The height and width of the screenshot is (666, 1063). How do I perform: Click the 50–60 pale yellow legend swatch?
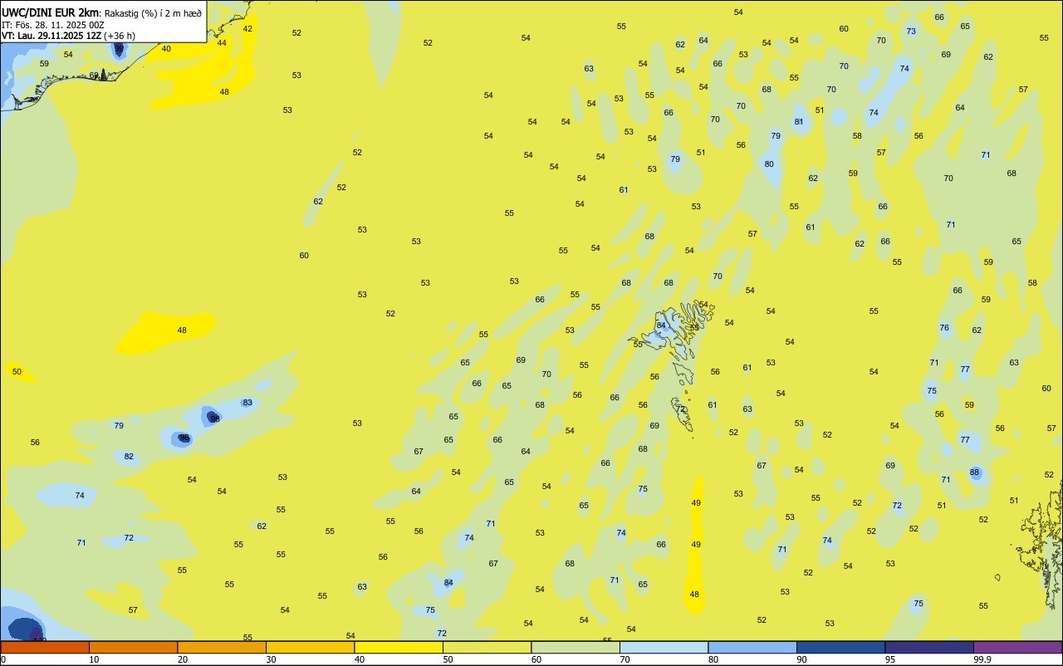(487, 647)
